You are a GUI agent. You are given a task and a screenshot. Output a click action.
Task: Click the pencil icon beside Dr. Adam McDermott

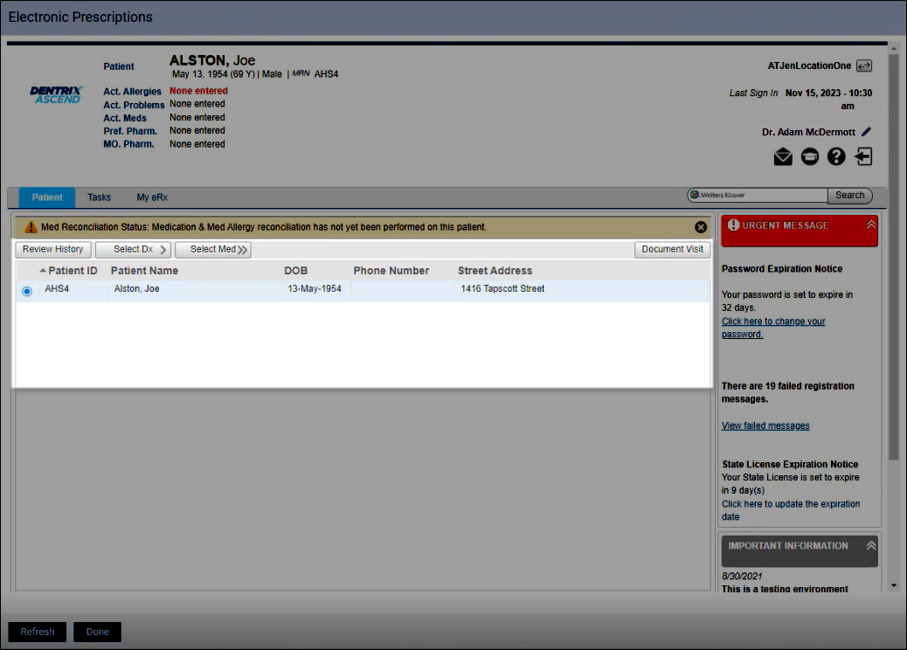click(866, 132)
